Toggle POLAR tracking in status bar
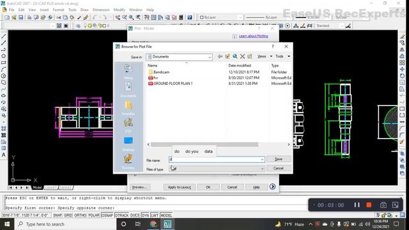 (x=94, y=215)
